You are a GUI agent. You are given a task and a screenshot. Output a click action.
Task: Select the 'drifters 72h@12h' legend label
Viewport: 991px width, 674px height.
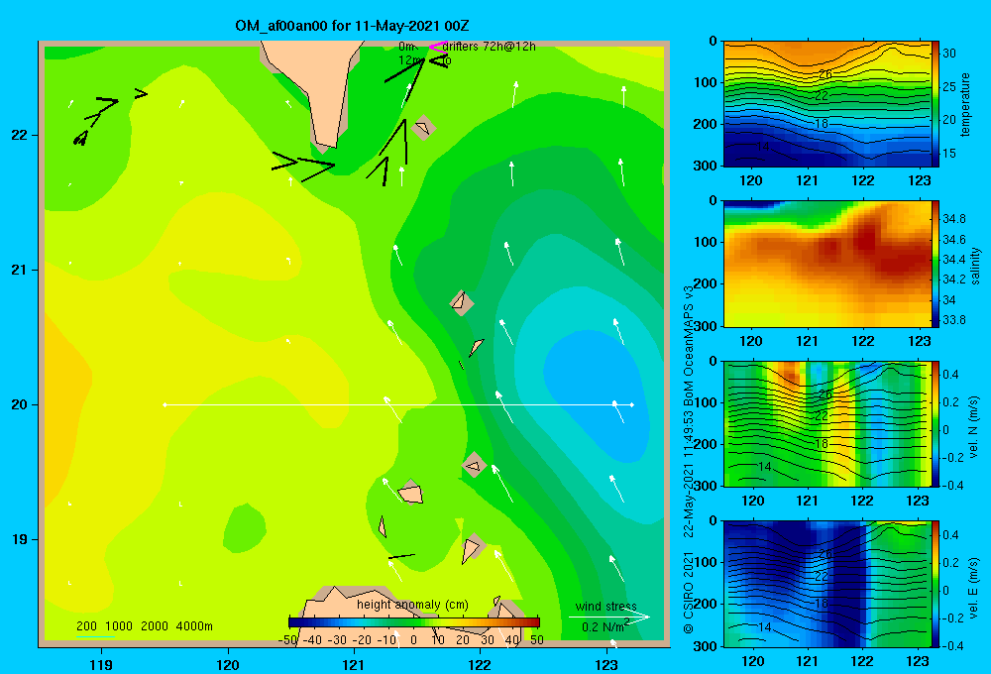(490, 47)
